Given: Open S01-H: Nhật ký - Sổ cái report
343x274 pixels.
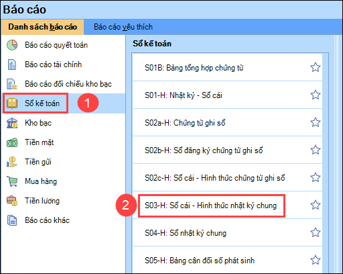Looking at the screenshot, I should 227,95.
